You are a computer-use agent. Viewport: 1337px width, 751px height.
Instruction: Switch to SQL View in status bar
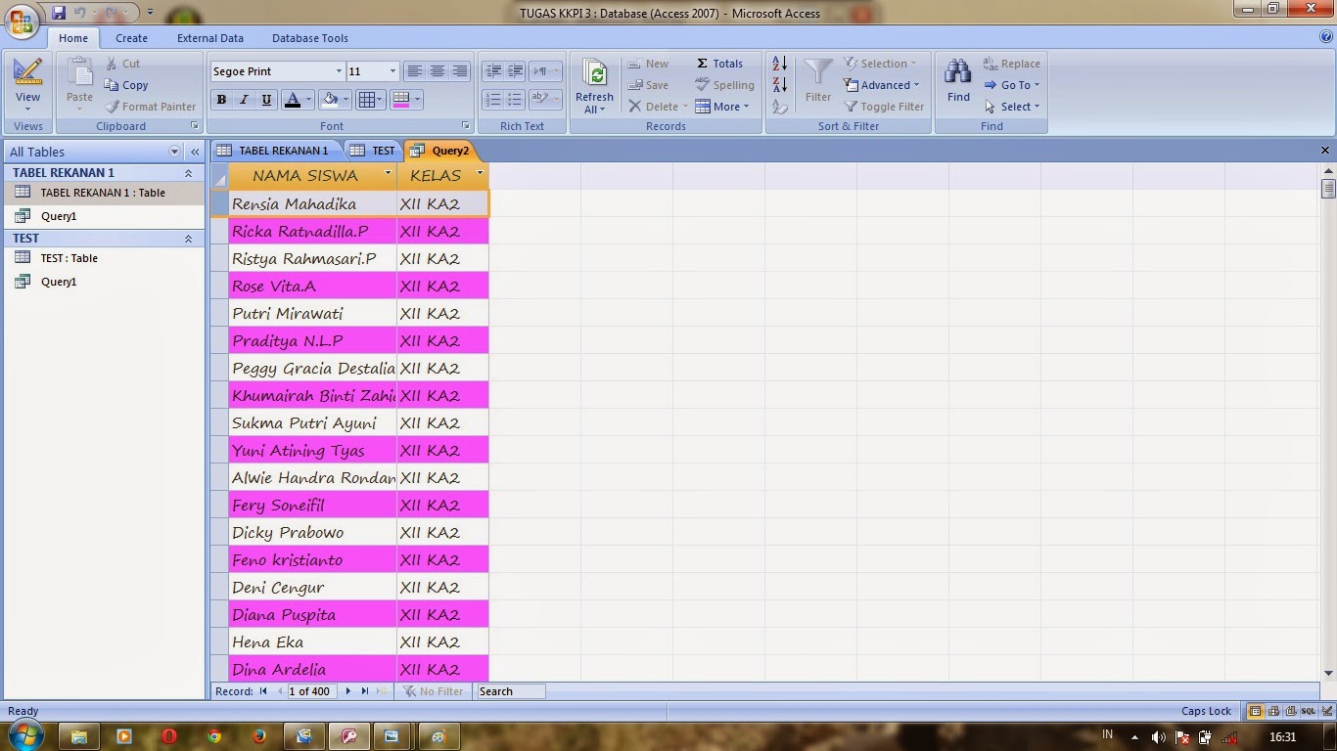coord(1308,711)
